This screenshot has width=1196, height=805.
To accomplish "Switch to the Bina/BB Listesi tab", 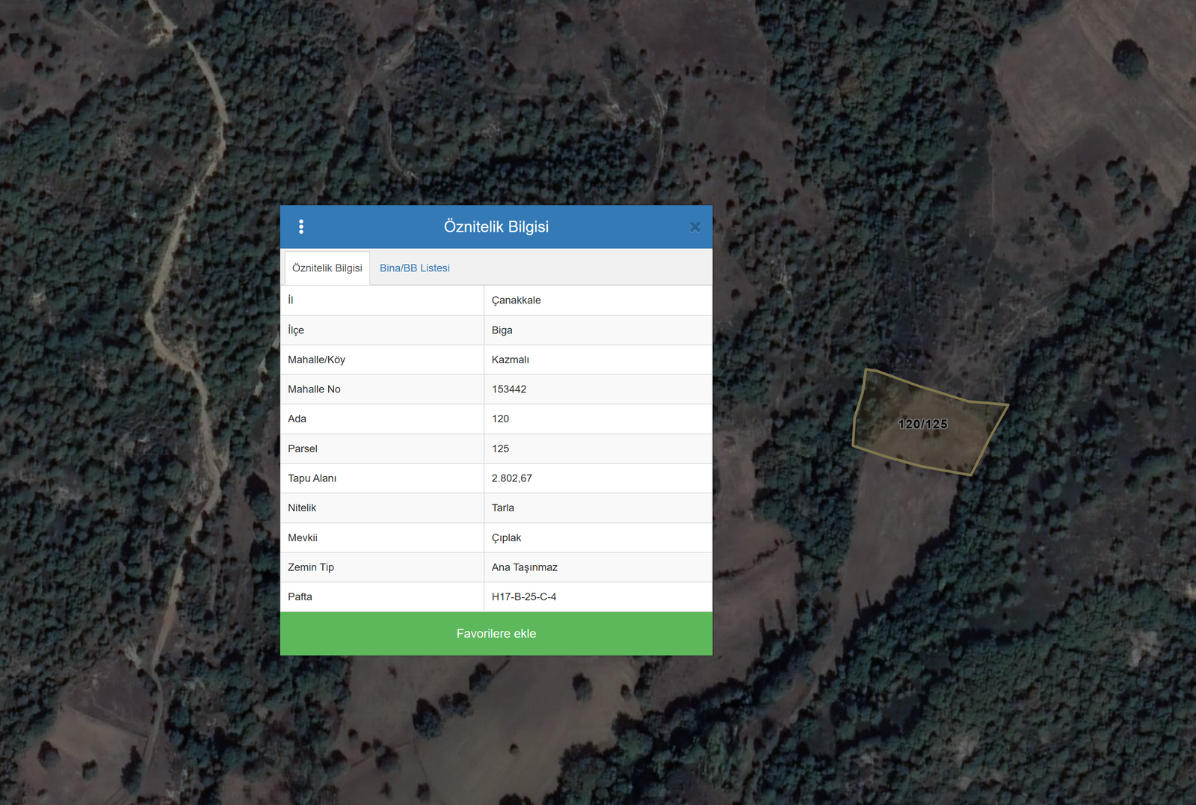I will [x=414, y=268].
